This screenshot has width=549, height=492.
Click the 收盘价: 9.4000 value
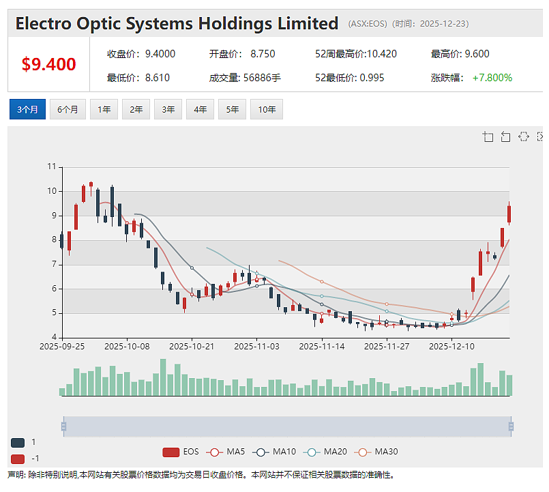click(141, 54)
